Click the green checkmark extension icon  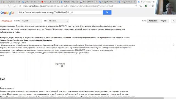146,6
